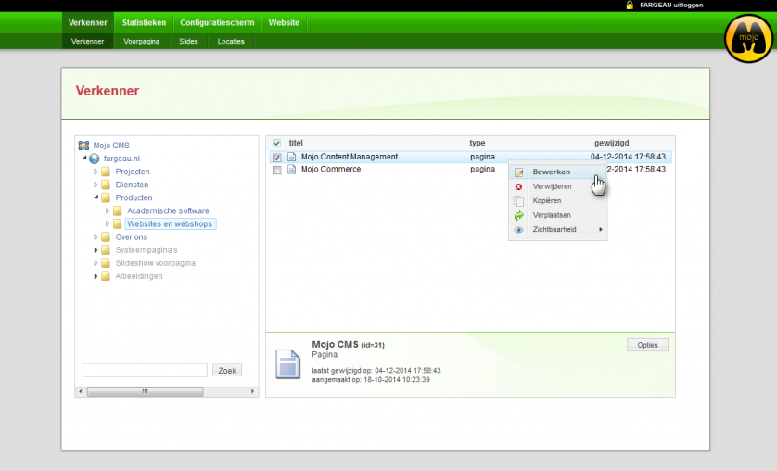Toggle the select-all checkbox in titel header
The image size is (777, 471).
(276, 143)
